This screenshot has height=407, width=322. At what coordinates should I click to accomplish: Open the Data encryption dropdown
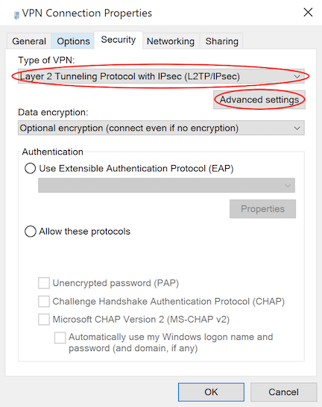pyautogui.click(x=161, y=128)
